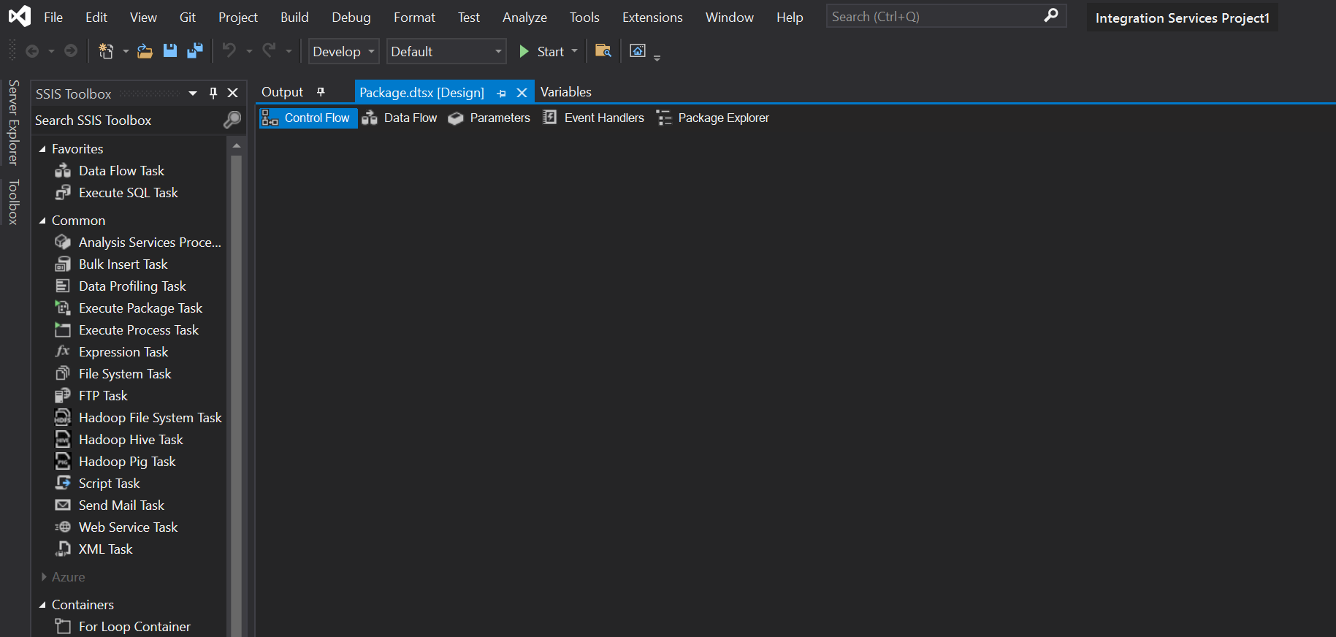Open the Variables tab
The width and height of the screenshot is (1336, 637).
(566, 92)
